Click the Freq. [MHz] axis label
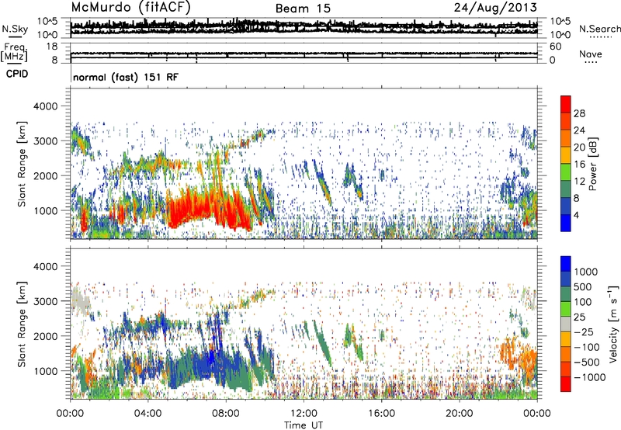The image size is (621, 430). (15, 52)
